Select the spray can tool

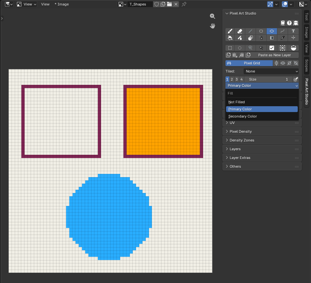(261, 38)
